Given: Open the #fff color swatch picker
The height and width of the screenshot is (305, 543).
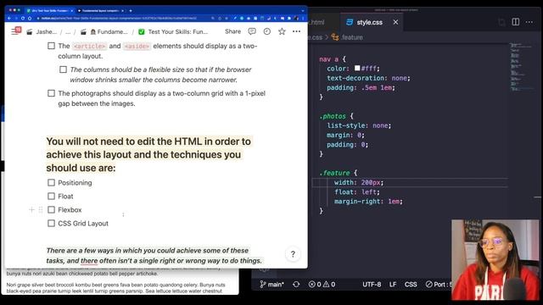Looking at the screenshot, I should point(357,68).
